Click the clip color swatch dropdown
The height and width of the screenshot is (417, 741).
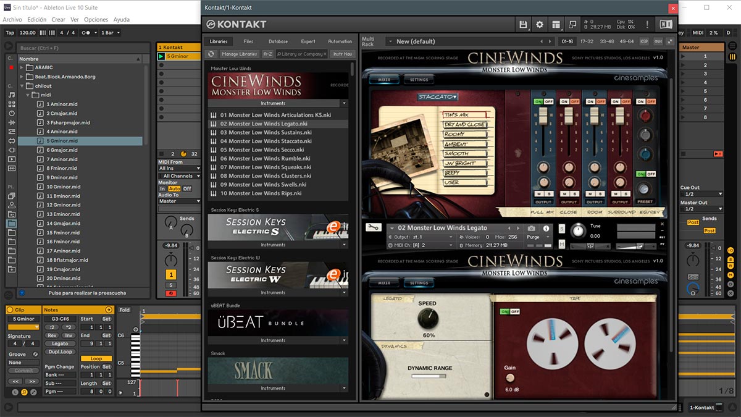coord(23,327)
